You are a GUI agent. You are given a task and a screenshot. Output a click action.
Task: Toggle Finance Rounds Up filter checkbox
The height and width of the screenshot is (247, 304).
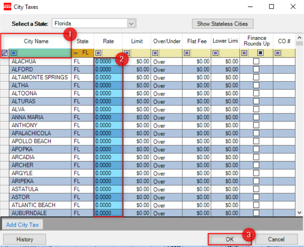click(x=261, y=53)
